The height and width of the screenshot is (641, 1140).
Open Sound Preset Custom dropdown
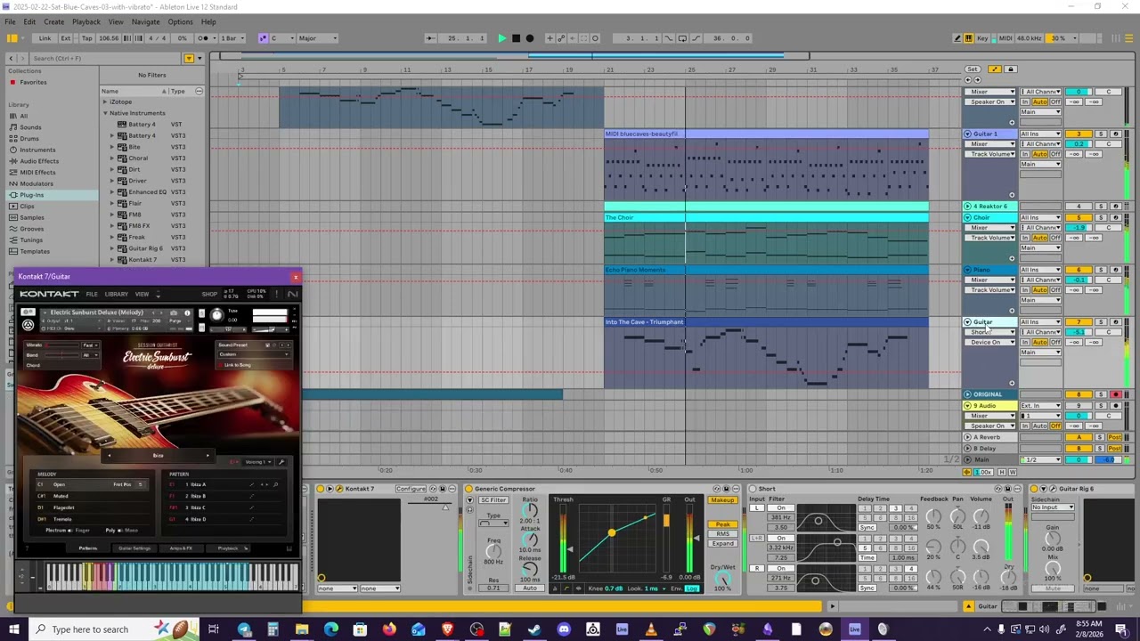click(255, 354)
